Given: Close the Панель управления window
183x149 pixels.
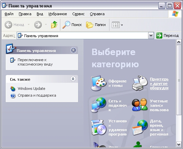Looking at the screenshot, I should tap(177, 6).
